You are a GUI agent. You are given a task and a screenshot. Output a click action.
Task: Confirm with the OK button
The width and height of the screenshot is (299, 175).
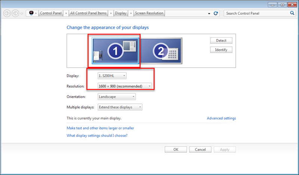(176, 150)
